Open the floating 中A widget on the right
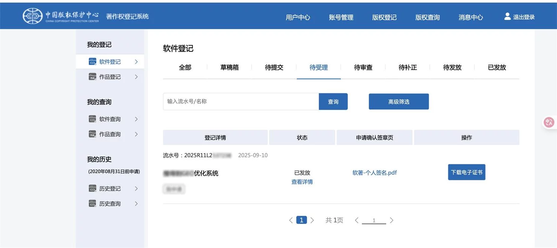 549,122
